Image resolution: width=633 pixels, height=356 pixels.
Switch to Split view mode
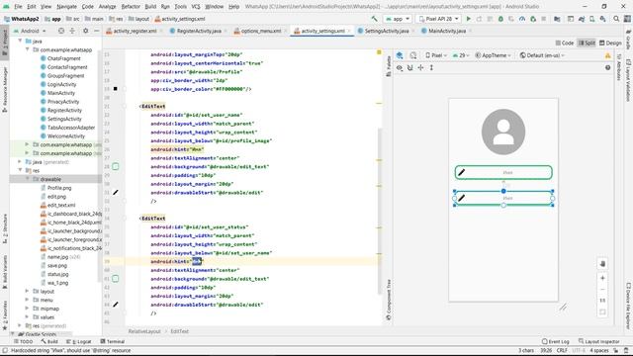(x=587, y=43)
